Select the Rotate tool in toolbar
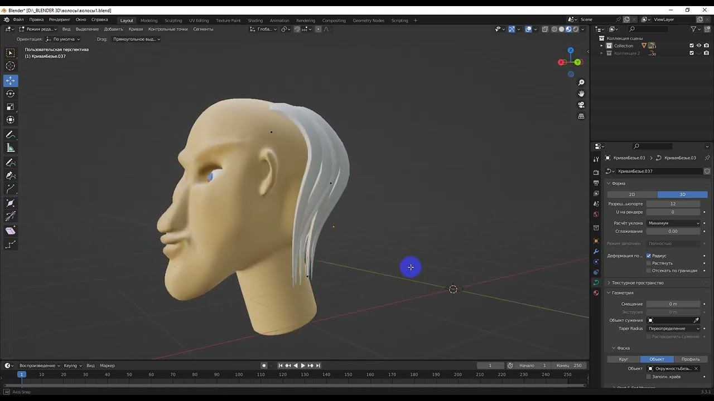Image resolution: width=714 pixels, height=401 pixels. pos(10,94)
